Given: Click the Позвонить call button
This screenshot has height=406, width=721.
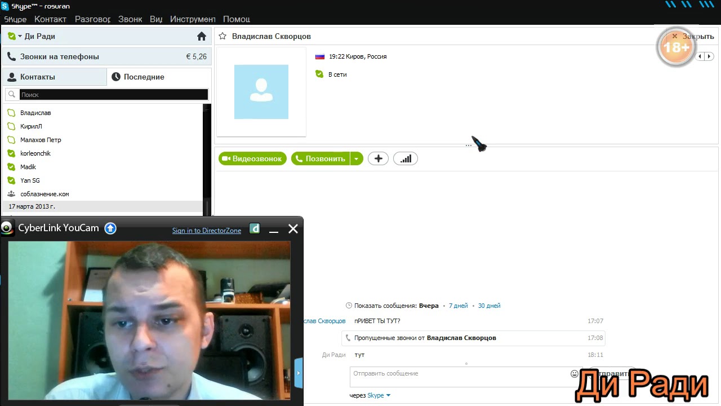Looking at the screenshot, I should point(321,159).
